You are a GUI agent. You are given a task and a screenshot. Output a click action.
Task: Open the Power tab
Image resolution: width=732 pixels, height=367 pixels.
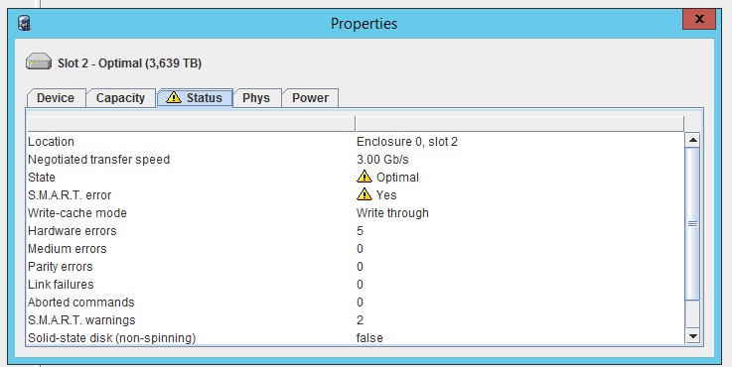[310, 98]
